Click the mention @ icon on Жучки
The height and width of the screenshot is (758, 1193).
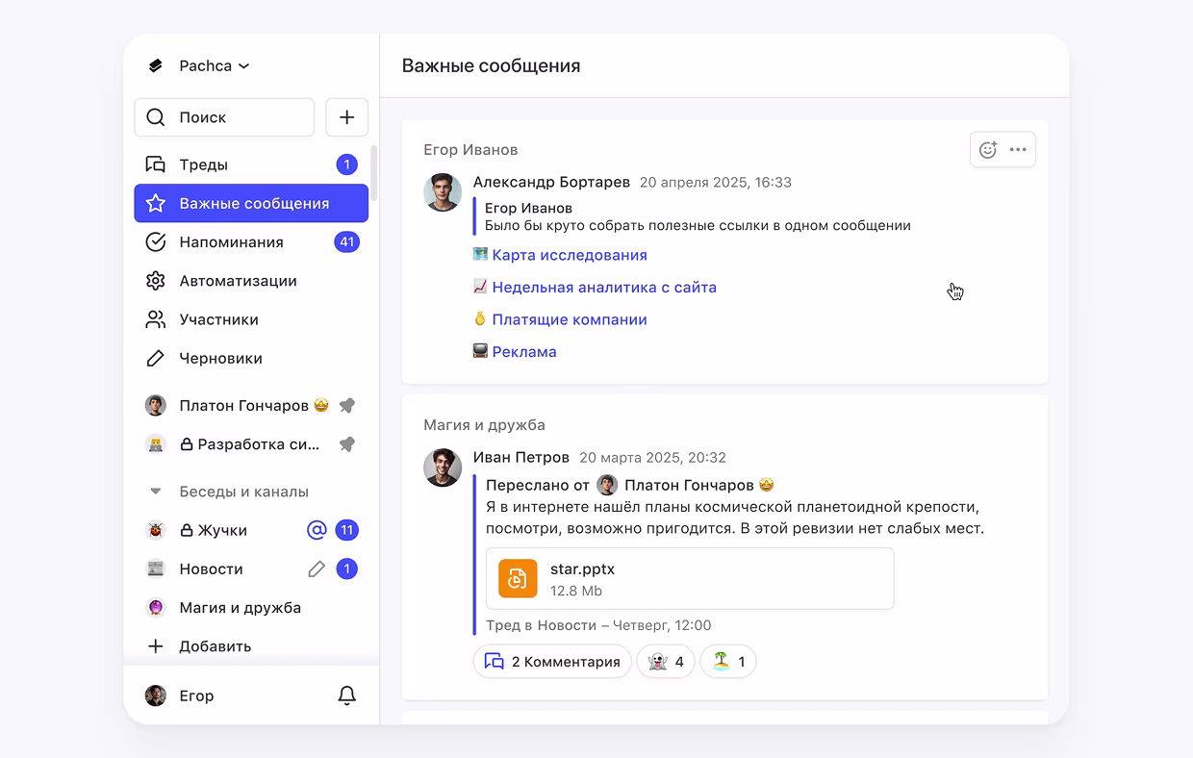tap(317, 530)
